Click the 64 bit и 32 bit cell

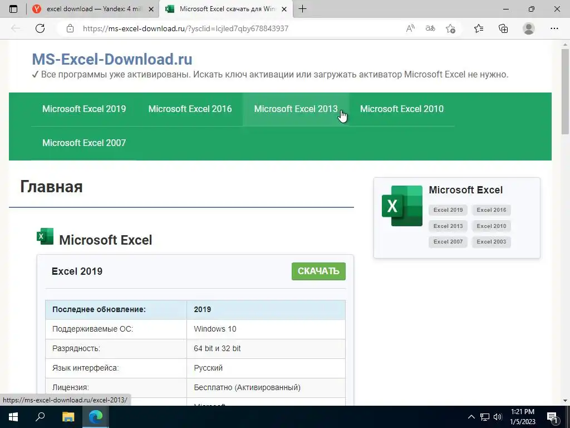[x=266, y=348]
